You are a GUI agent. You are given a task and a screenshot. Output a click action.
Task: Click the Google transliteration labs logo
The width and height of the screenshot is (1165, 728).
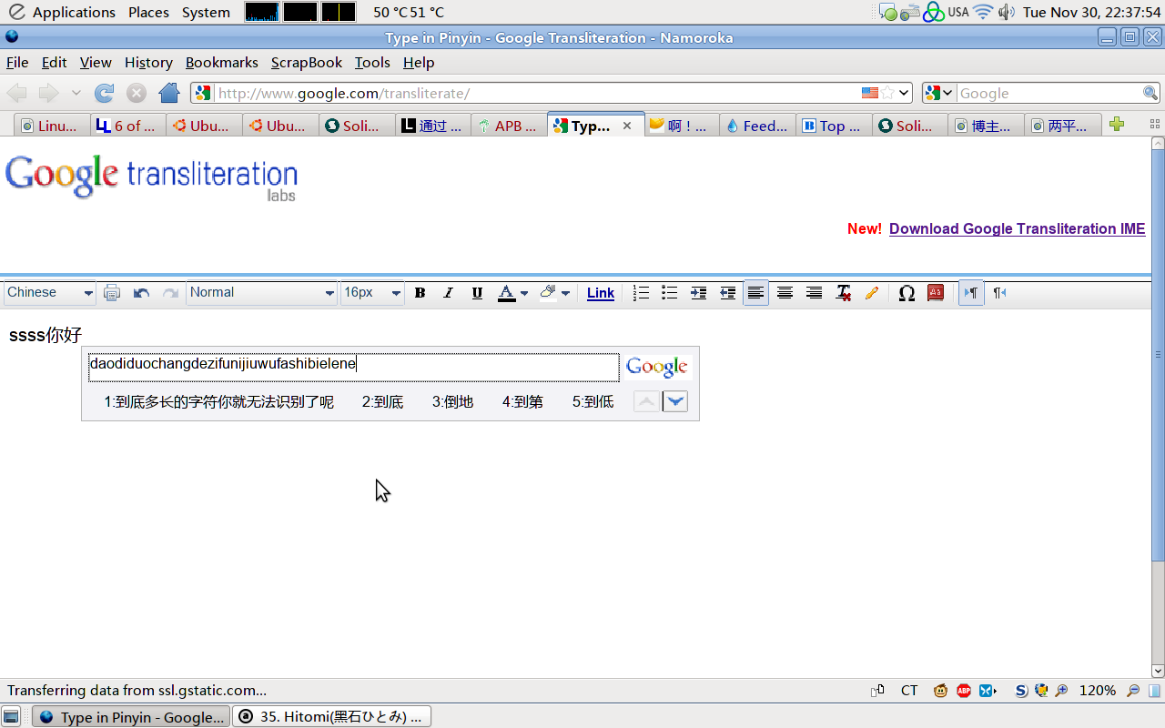pyautogui.click(x=151, y=177)
